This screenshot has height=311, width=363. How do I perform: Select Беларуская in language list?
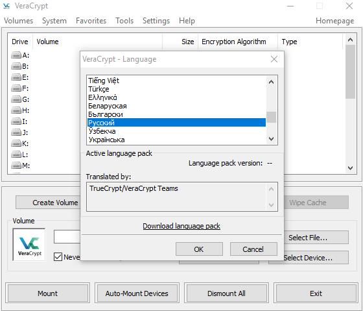click(176, 106)
